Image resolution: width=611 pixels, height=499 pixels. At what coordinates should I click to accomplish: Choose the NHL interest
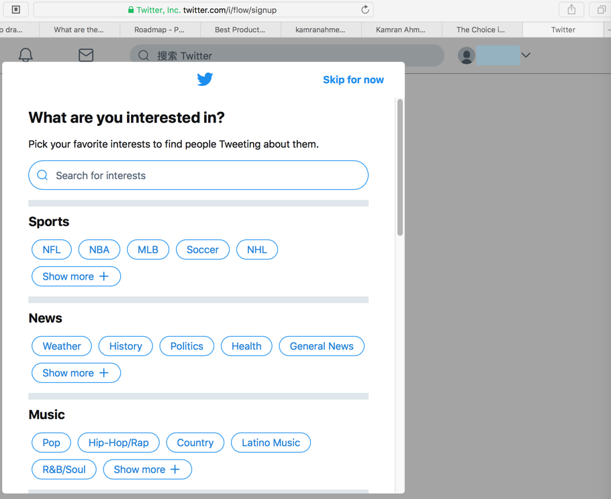point(257,249)
